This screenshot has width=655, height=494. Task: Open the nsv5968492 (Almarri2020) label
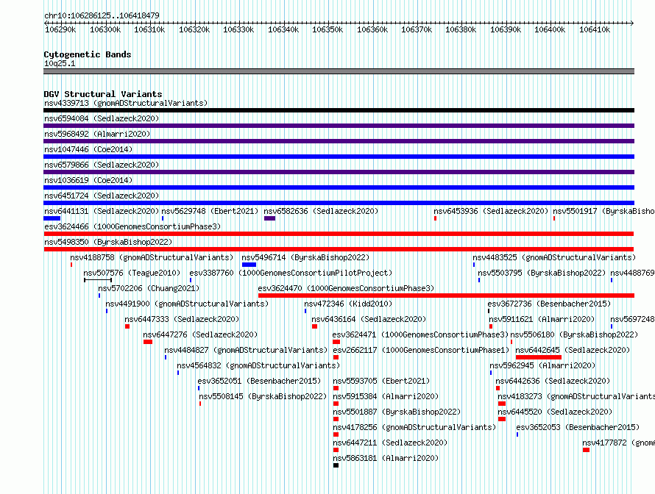(x=97, y=134)
